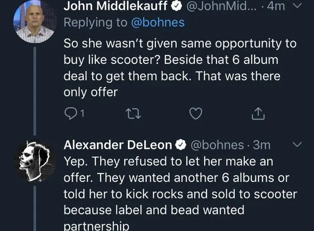Click Alexander DeLeon's verified badge
Viewport: 314px width, 231px height.
coord(181,144)
